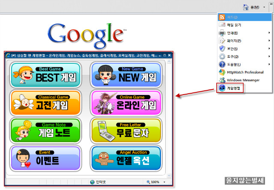This screenshot has width=274, height=190.
Task: Expand the Tools submenu arrow
Action: tap(269, 56)
